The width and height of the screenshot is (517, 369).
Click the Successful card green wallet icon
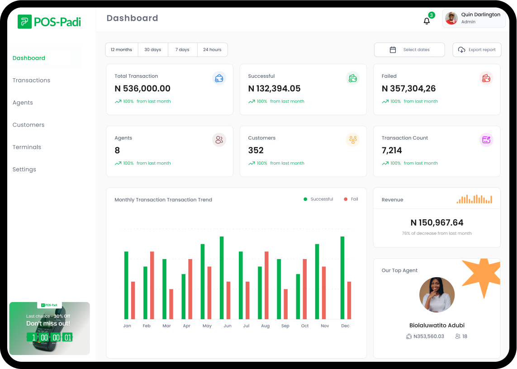pyautogui.click(x=353, y=78)
